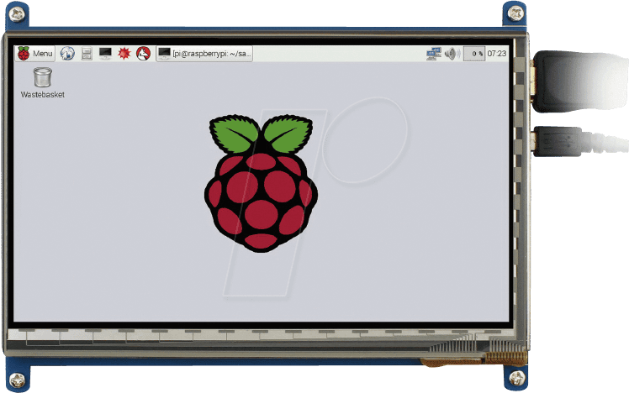The width and height of the screenshot is (629, 393).
Task: Open the volume speaker tray icon
Action: [x=452, y=54]
